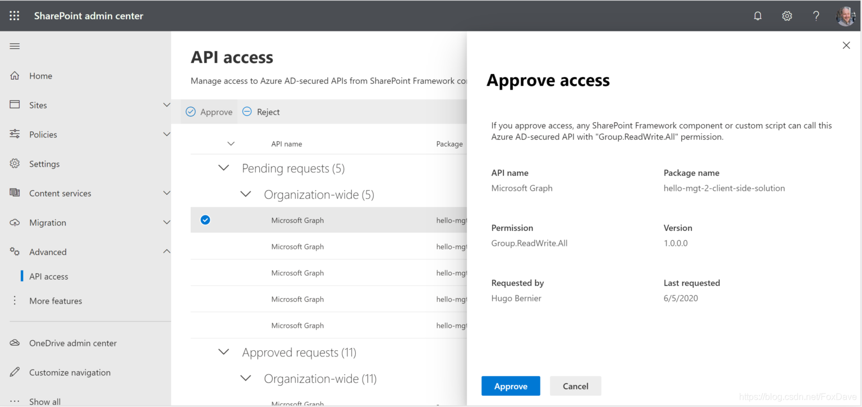Image resolution: width=862 pixels, height=407 pixels.
Task: Expand the Policies menu chevron
Action: coord(166,134)
